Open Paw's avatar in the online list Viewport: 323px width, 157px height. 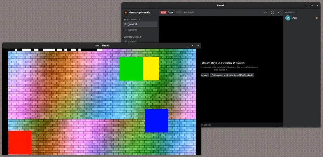[288, 18]
